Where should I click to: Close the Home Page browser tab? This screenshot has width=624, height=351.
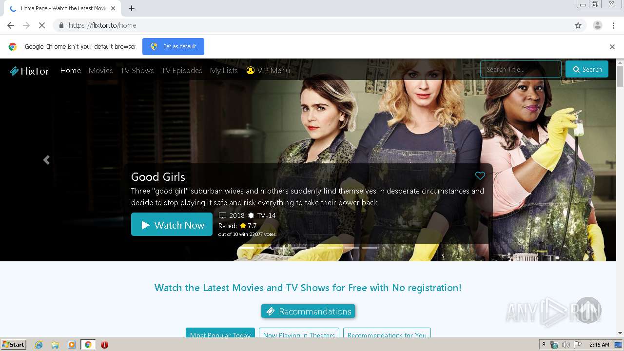pos(114,8)
